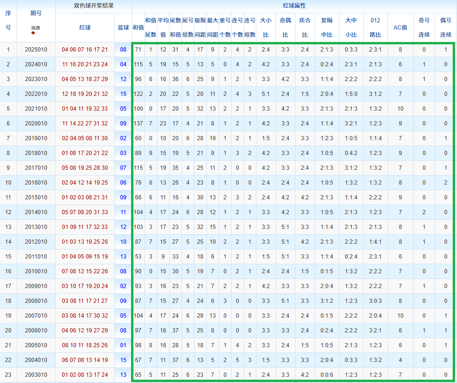
Task: Click the 排序 sort label
Action: 36,28
